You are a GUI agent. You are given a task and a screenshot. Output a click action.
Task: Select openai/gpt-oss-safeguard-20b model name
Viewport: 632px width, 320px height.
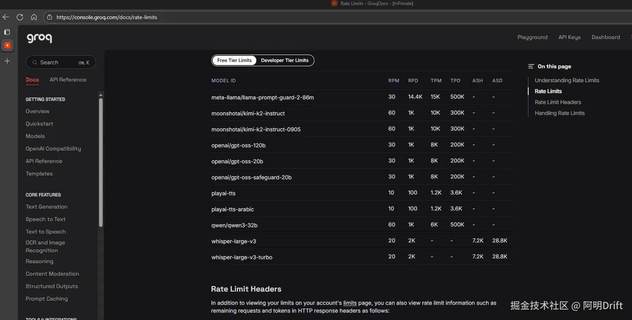pos(252,177)
